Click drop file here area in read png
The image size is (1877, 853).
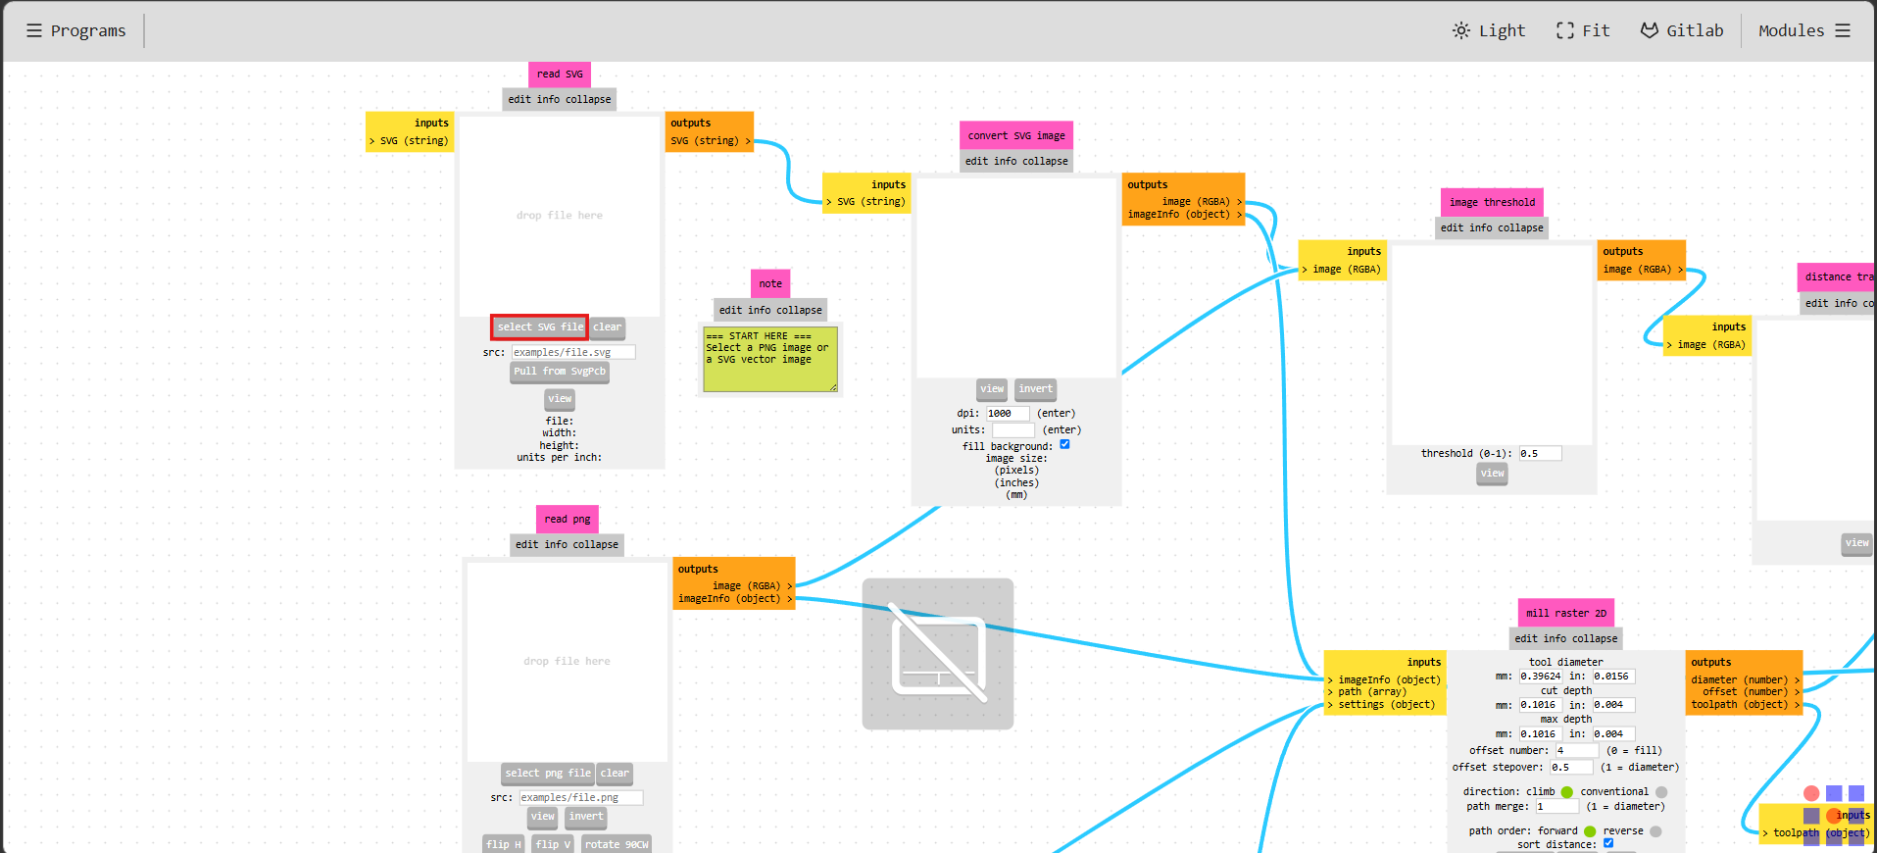pos(567,662)
